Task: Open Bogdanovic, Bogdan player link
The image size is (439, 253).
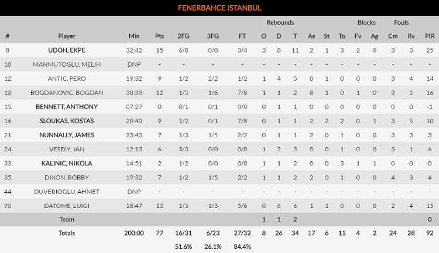Action: point(67,92)
